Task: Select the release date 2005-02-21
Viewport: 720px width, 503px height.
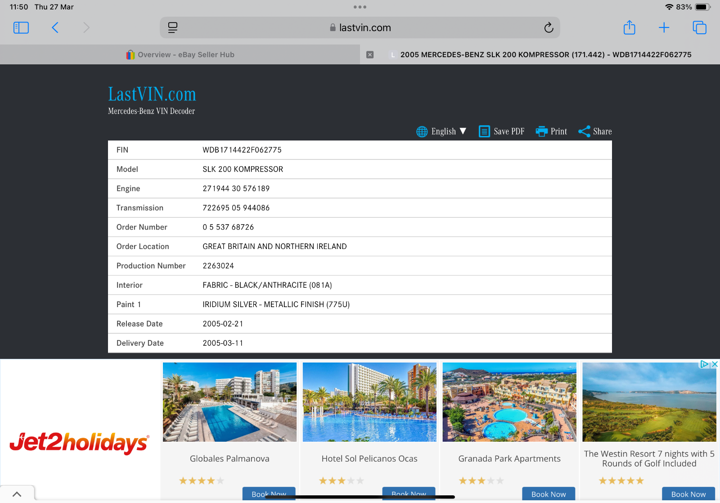Action: pyautogui.click(x=223, y=324)
